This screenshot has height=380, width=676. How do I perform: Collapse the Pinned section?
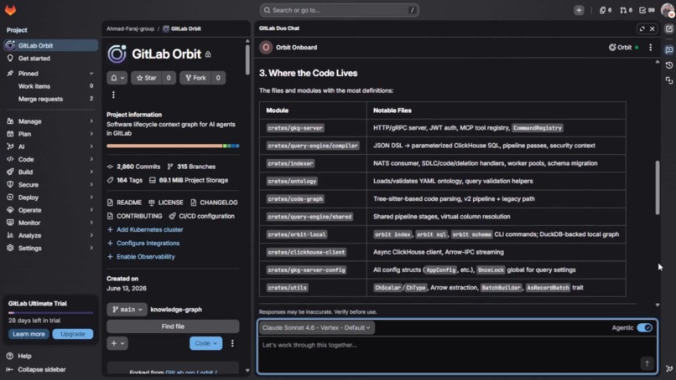click(51, 74)
